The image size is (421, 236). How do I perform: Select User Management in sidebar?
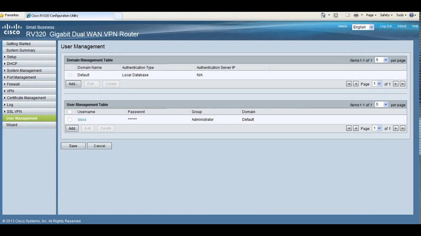click(29, 118)
